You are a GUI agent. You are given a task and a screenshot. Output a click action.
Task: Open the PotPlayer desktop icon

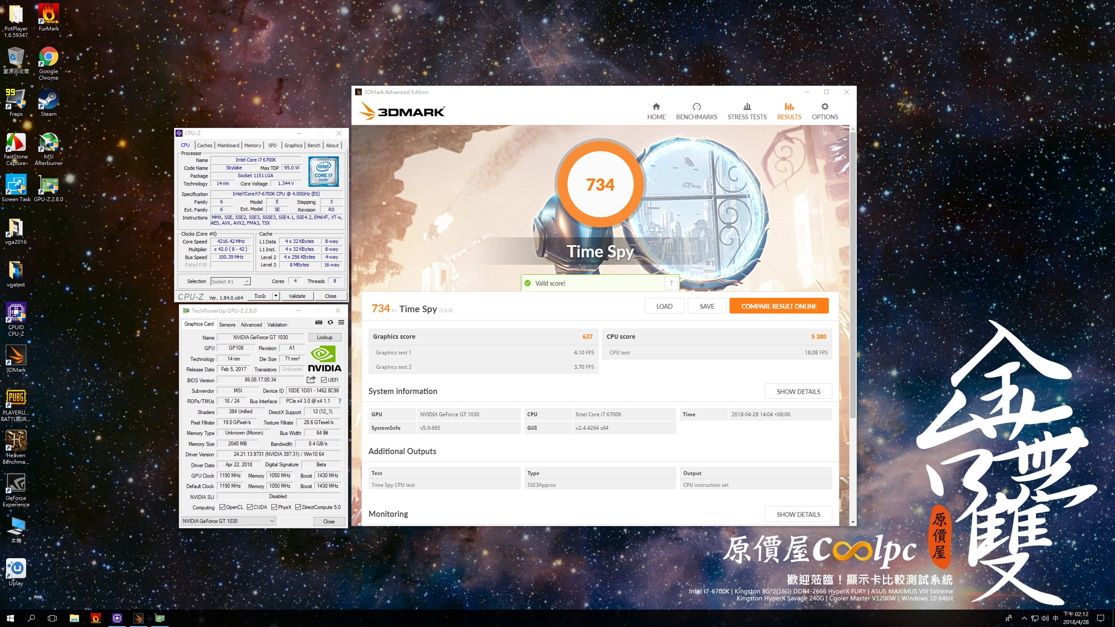[16, 21]
